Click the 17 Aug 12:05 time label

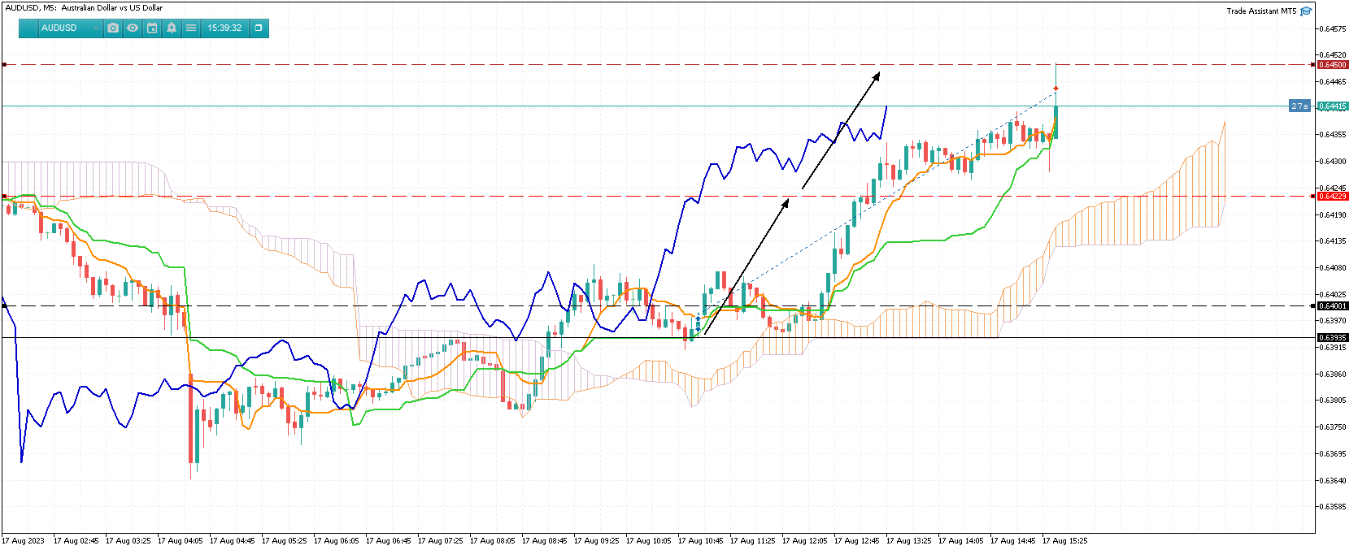pos(804,540)
